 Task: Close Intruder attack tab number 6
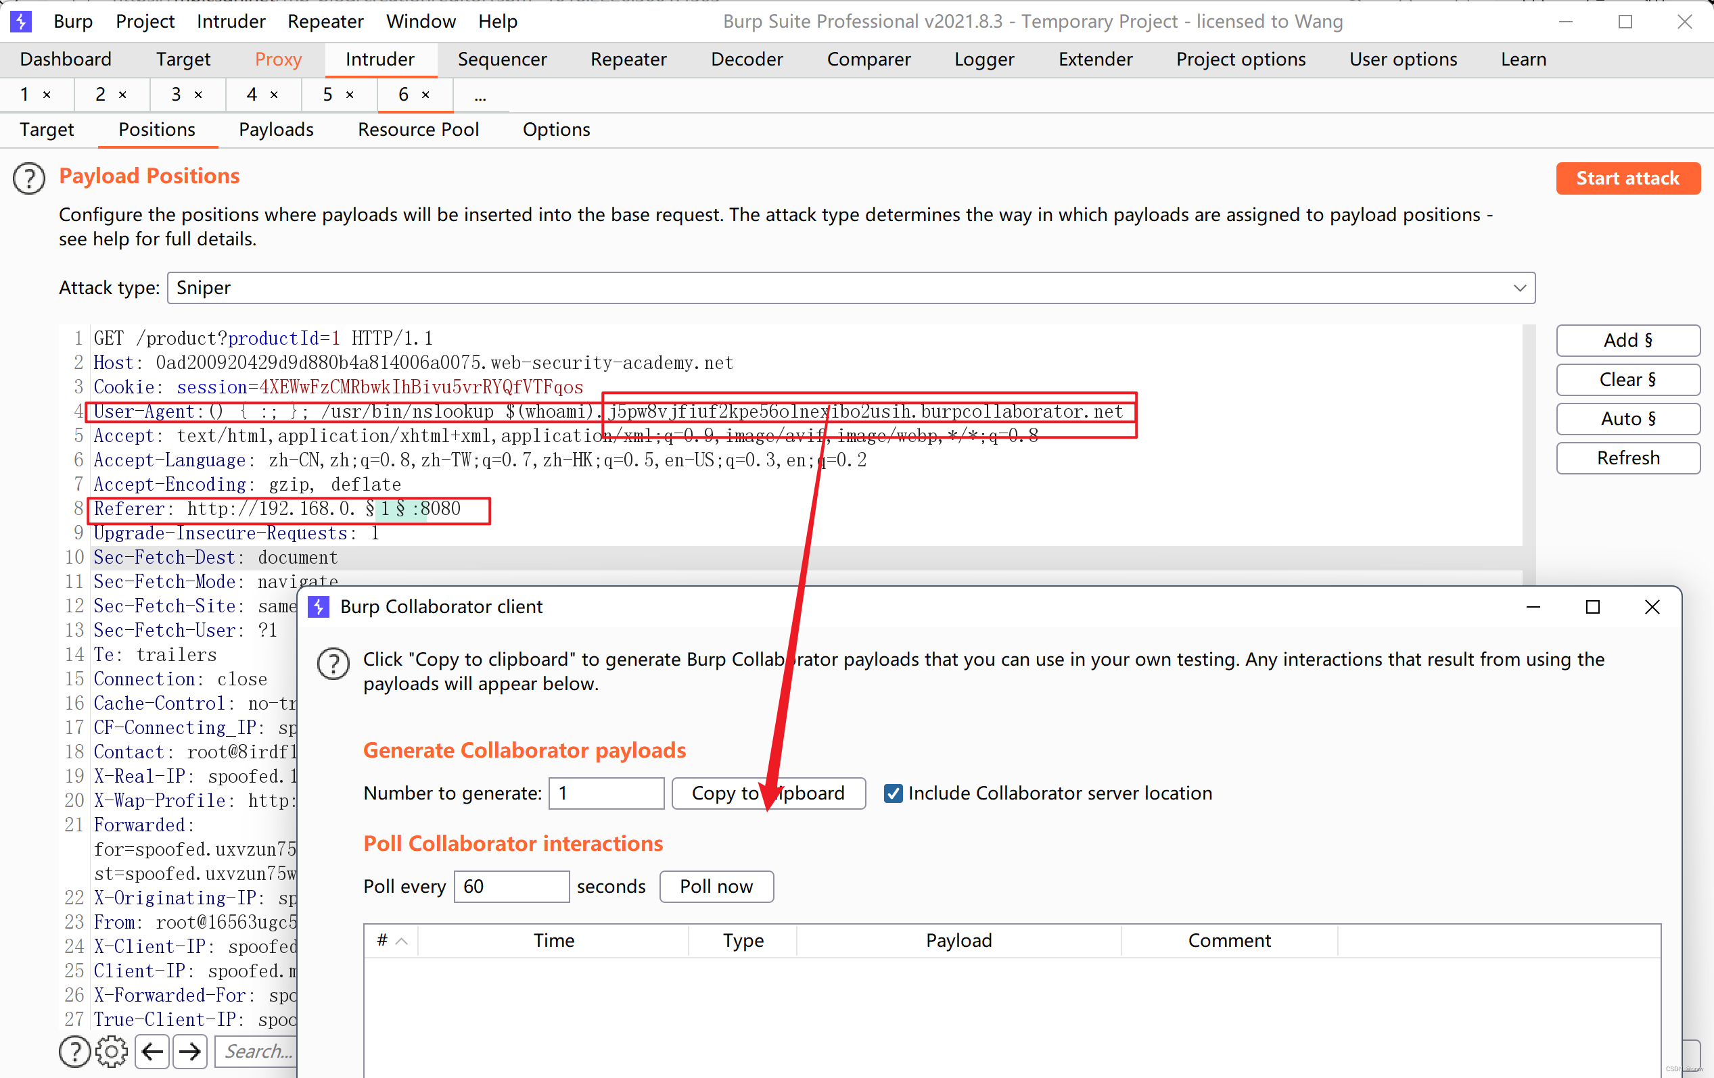pos(425,95)
